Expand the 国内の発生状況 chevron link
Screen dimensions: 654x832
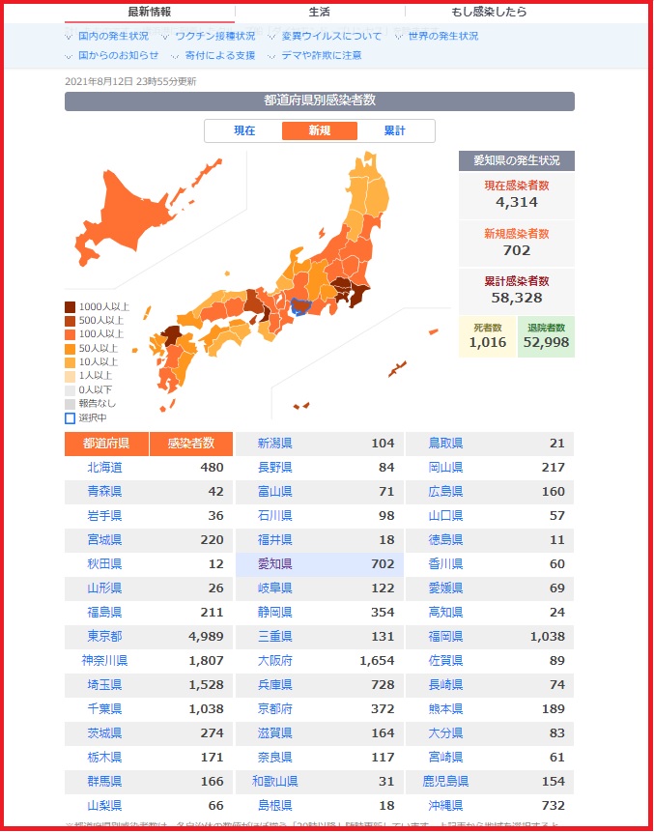tap(107, 36)
